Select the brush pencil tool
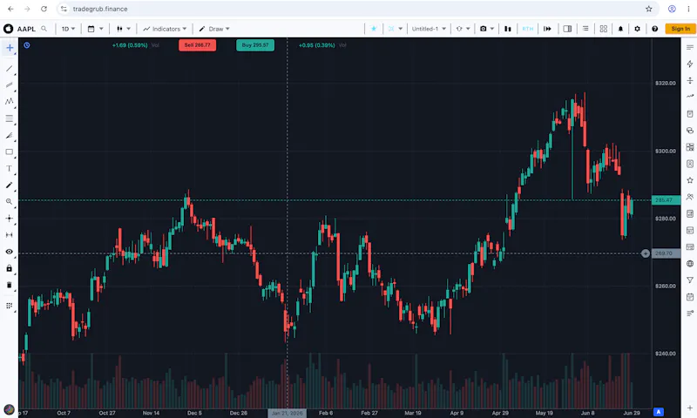Viewport: 697px width, 418px height. [9, 185]
